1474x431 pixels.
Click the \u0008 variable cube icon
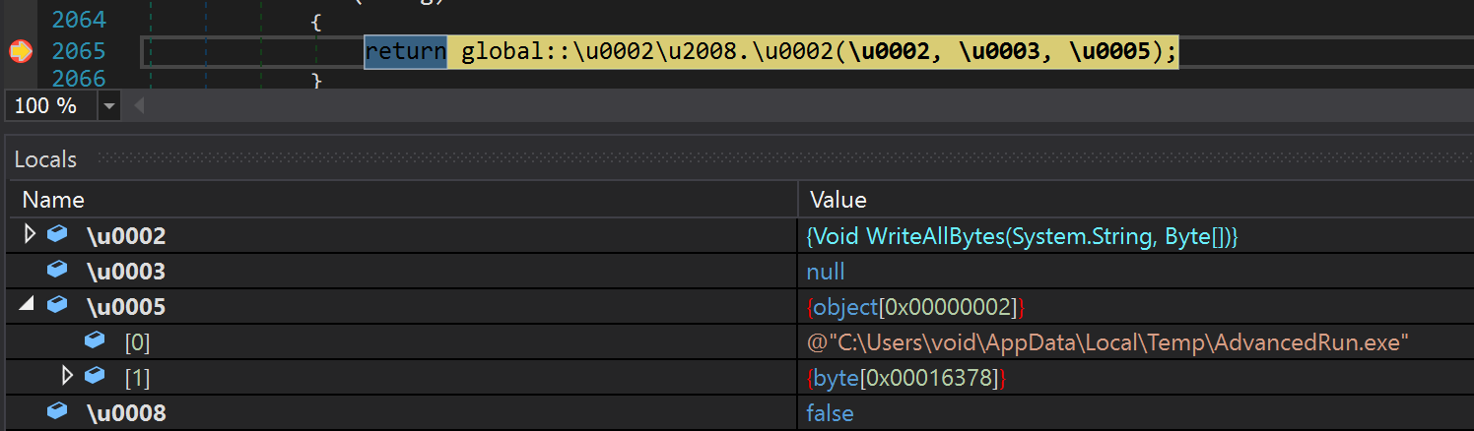pos(58,411)
